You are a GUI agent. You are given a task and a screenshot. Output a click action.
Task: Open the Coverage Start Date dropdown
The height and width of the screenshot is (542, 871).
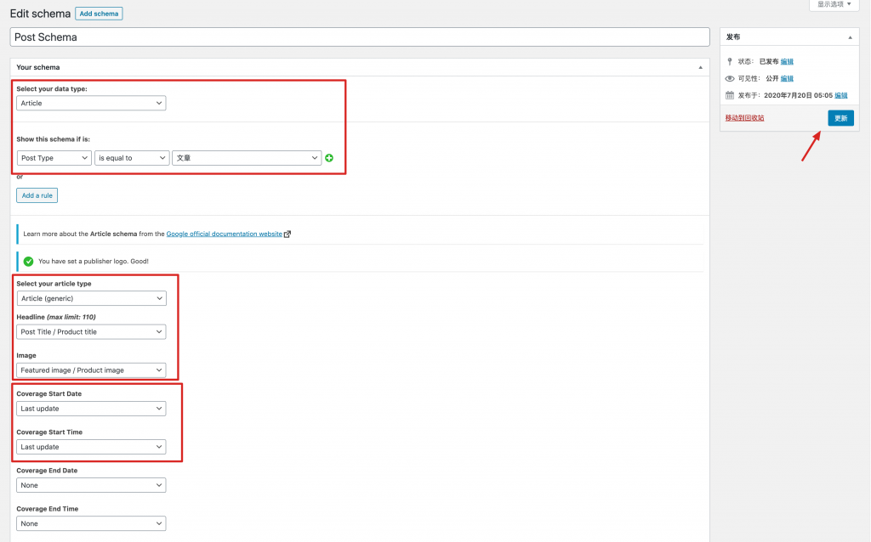pos(91,409)
